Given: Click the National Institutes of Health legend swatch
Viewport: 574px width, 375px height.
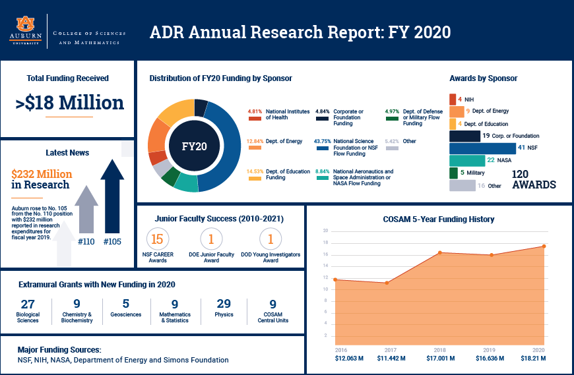Looking at the screenshot, I should (x=254, y=120).
